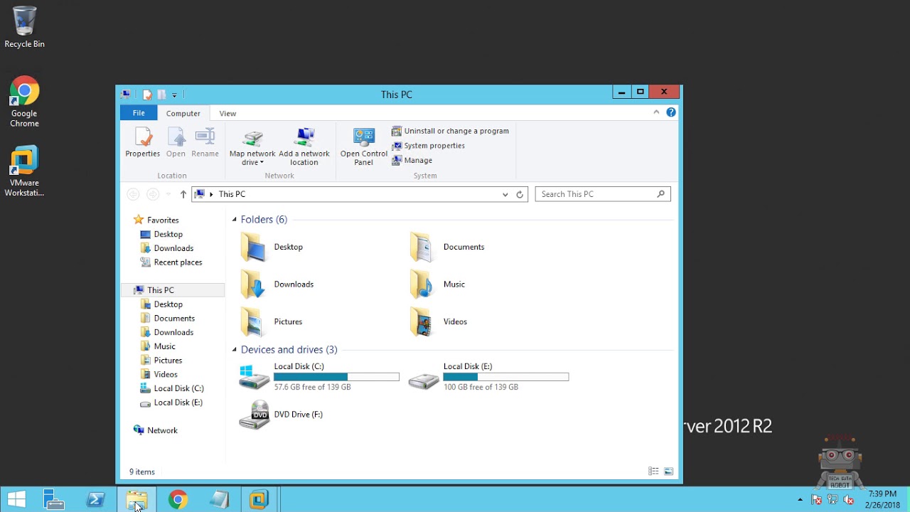Switch to large icons view in status bar
This screenshot has width=910, height=512.
pos(668,471)
